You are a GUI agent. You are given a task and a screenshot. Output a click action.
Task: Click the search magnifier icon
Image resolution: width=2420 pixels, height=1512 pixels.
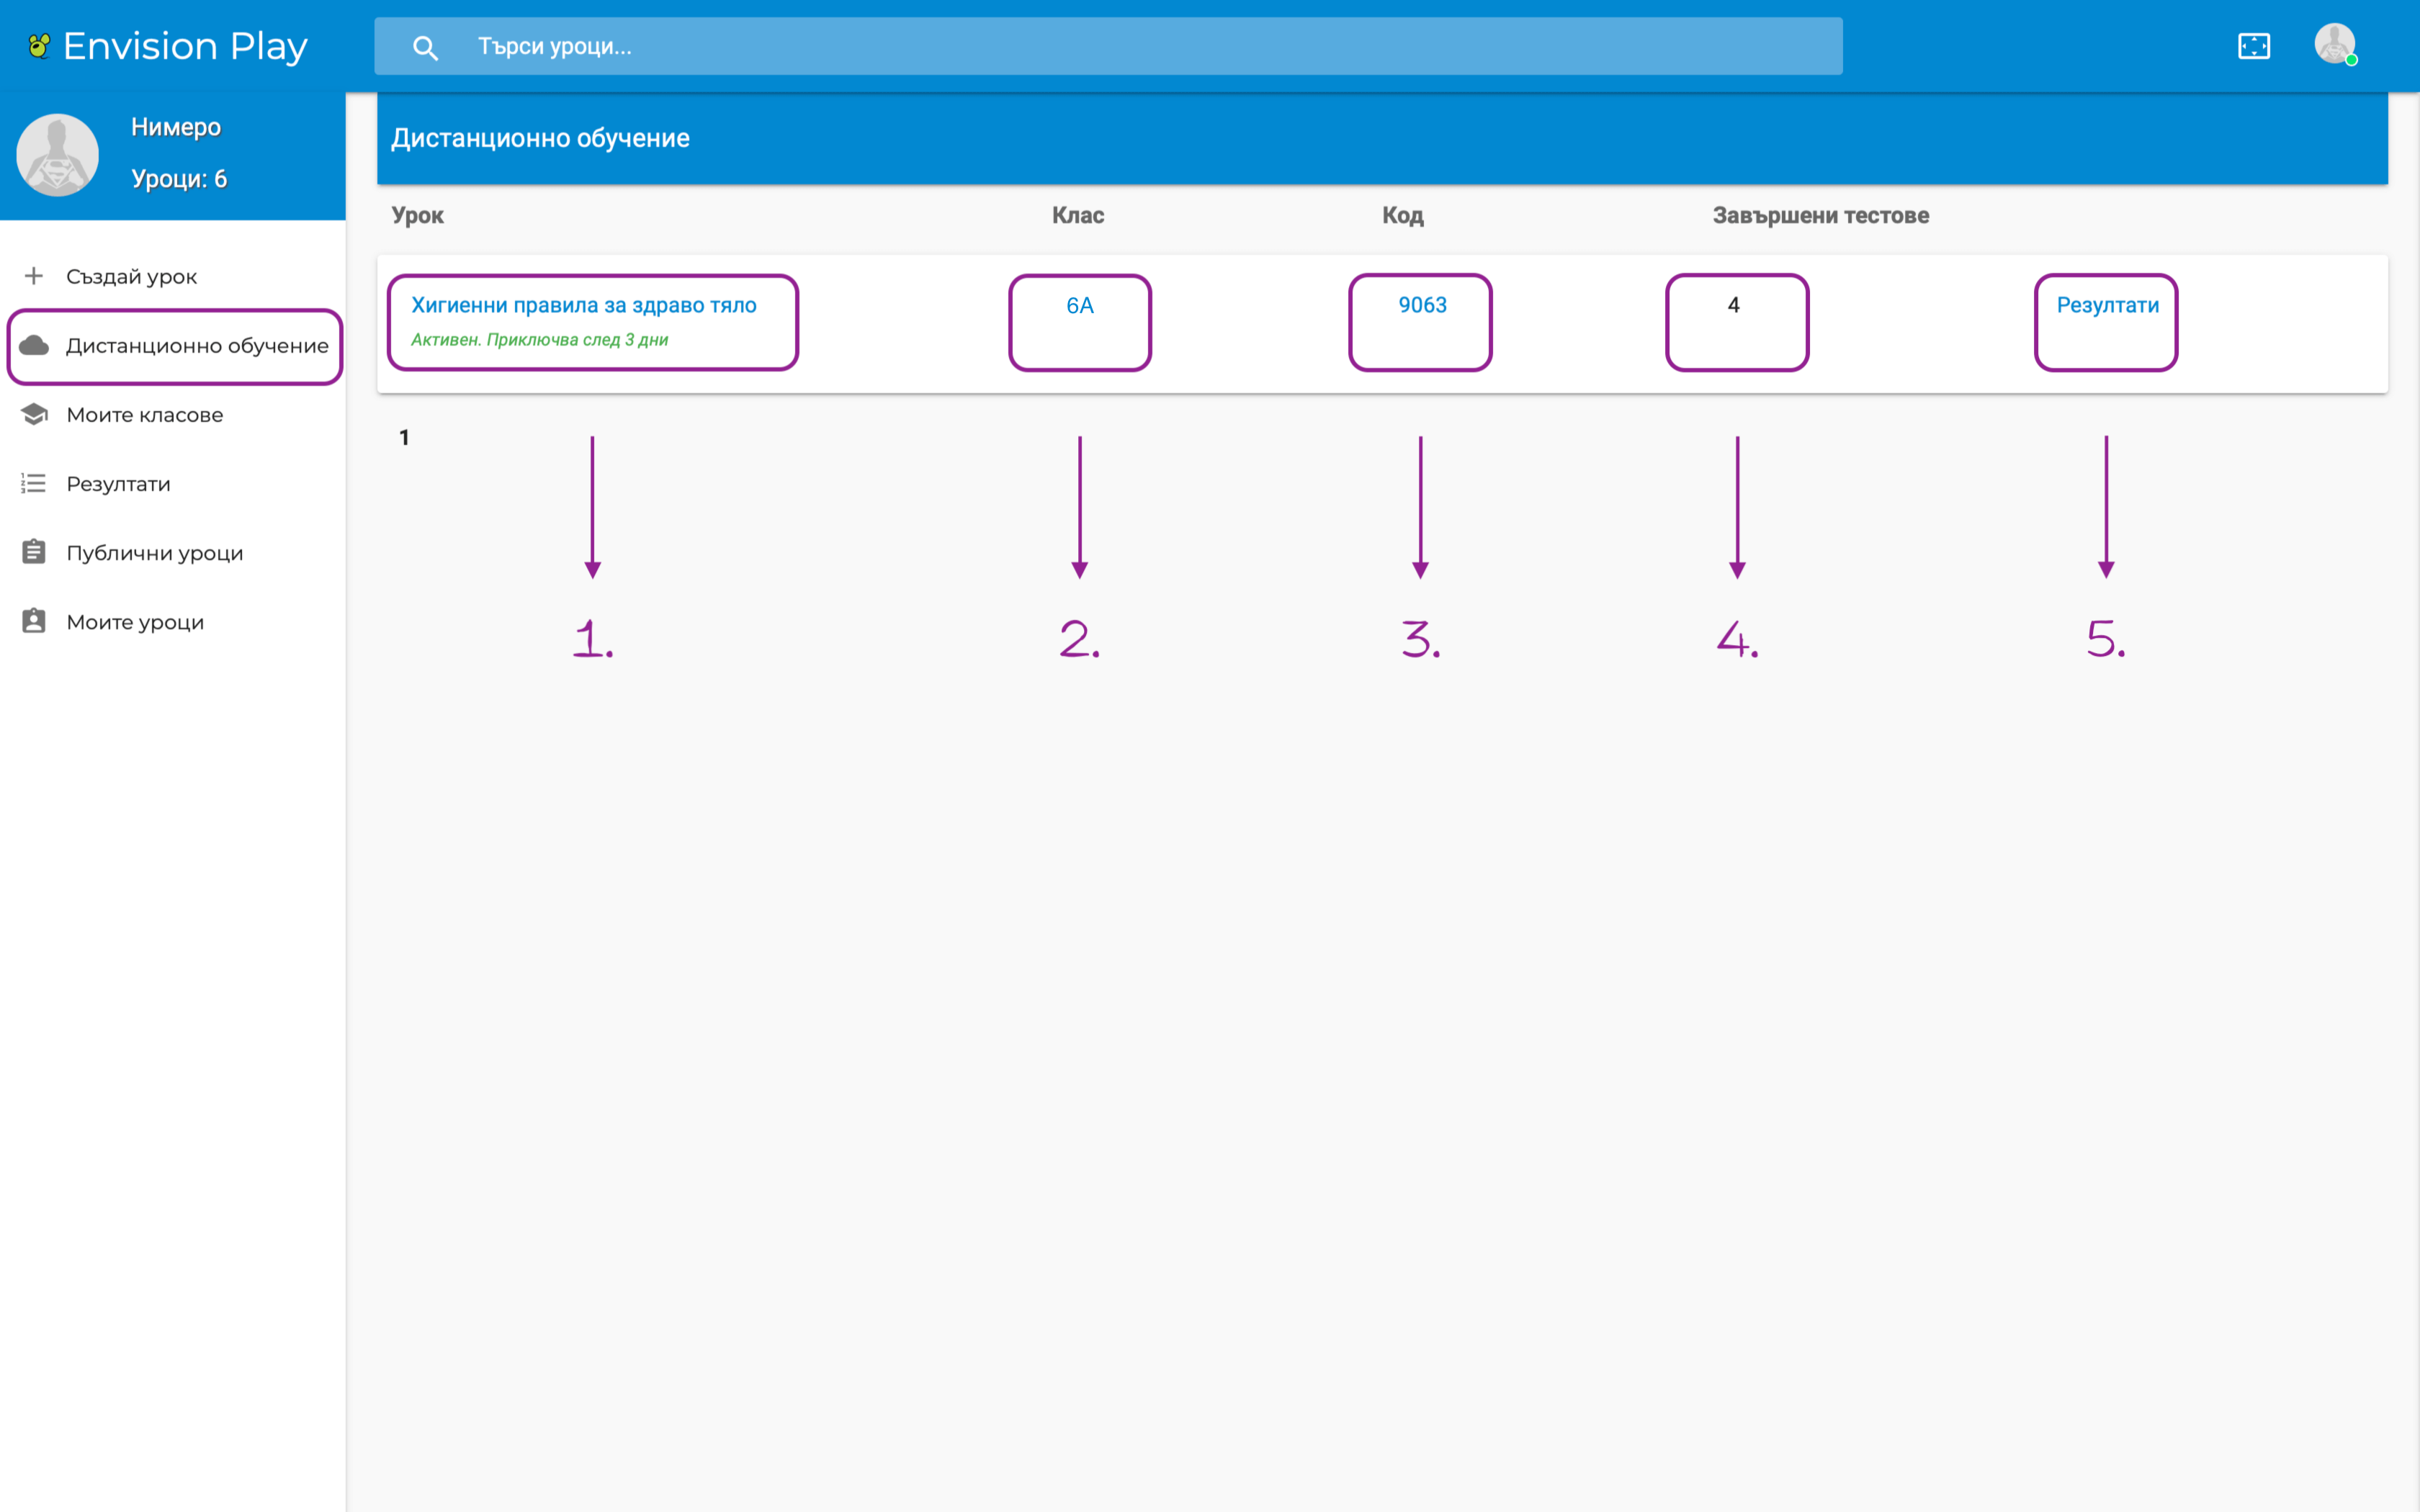pos(425,47)
